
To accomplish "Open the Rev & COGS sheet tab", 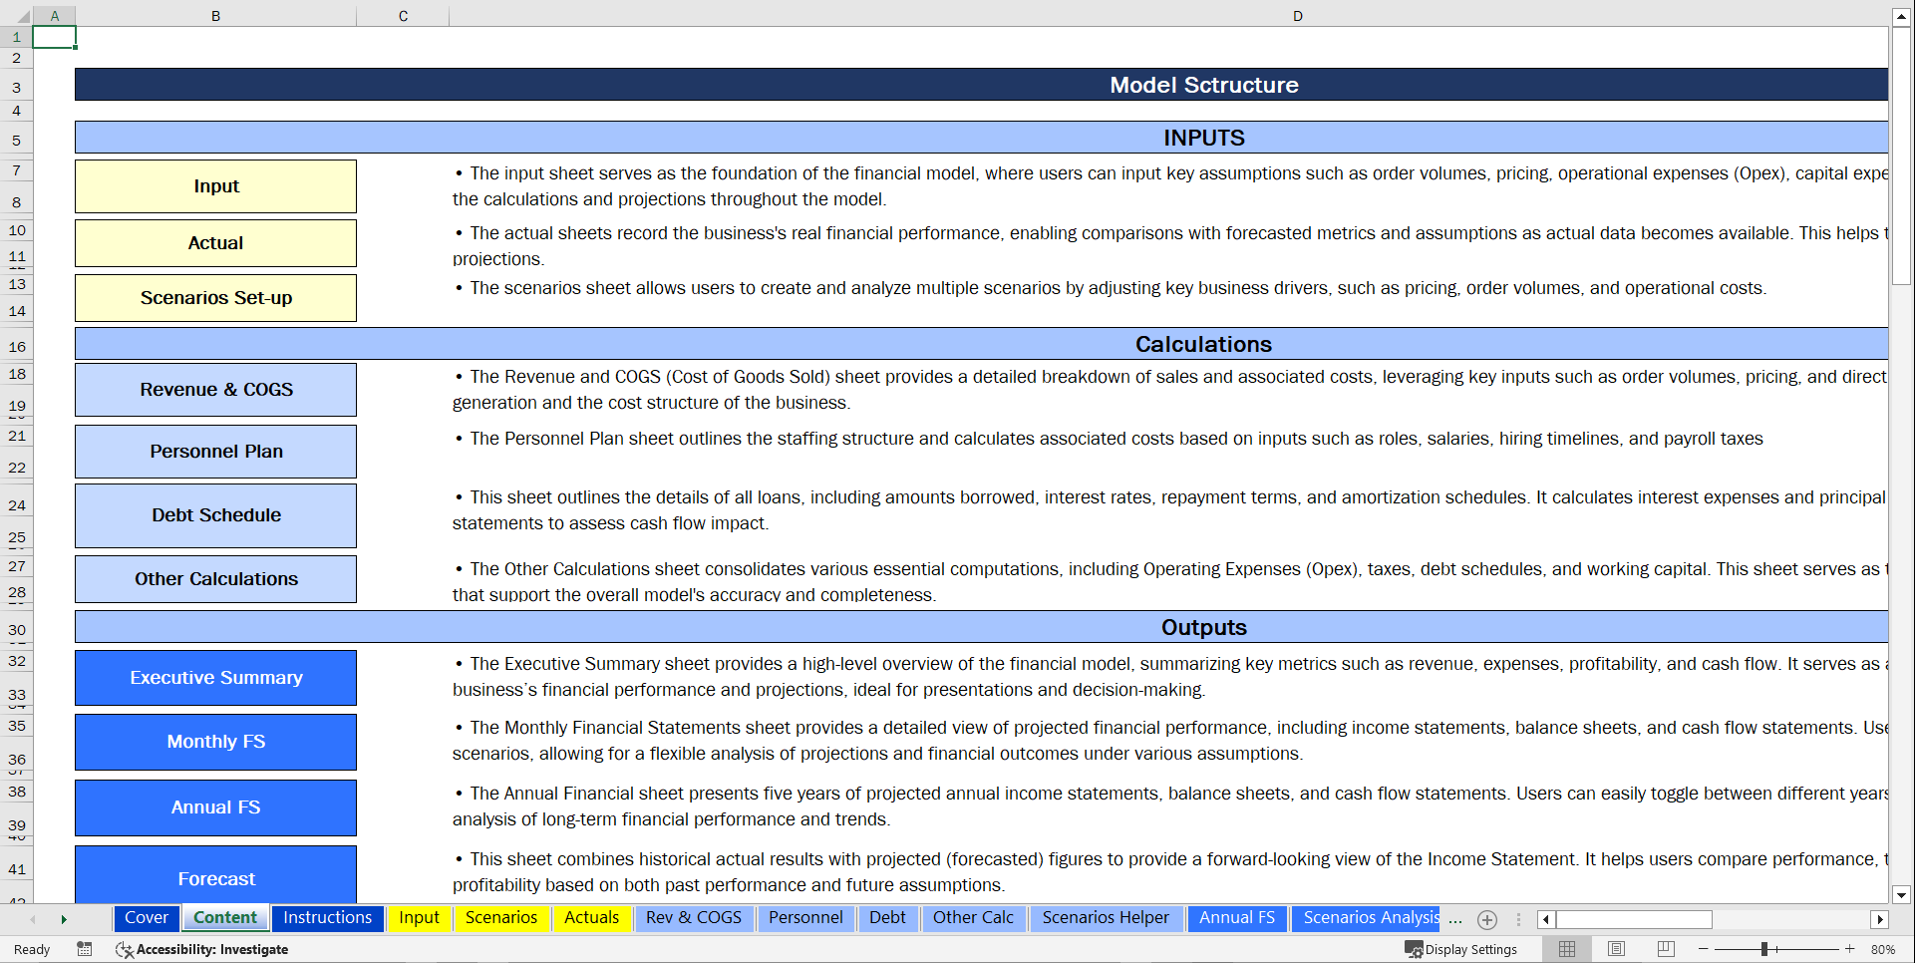I will point(694,918).
